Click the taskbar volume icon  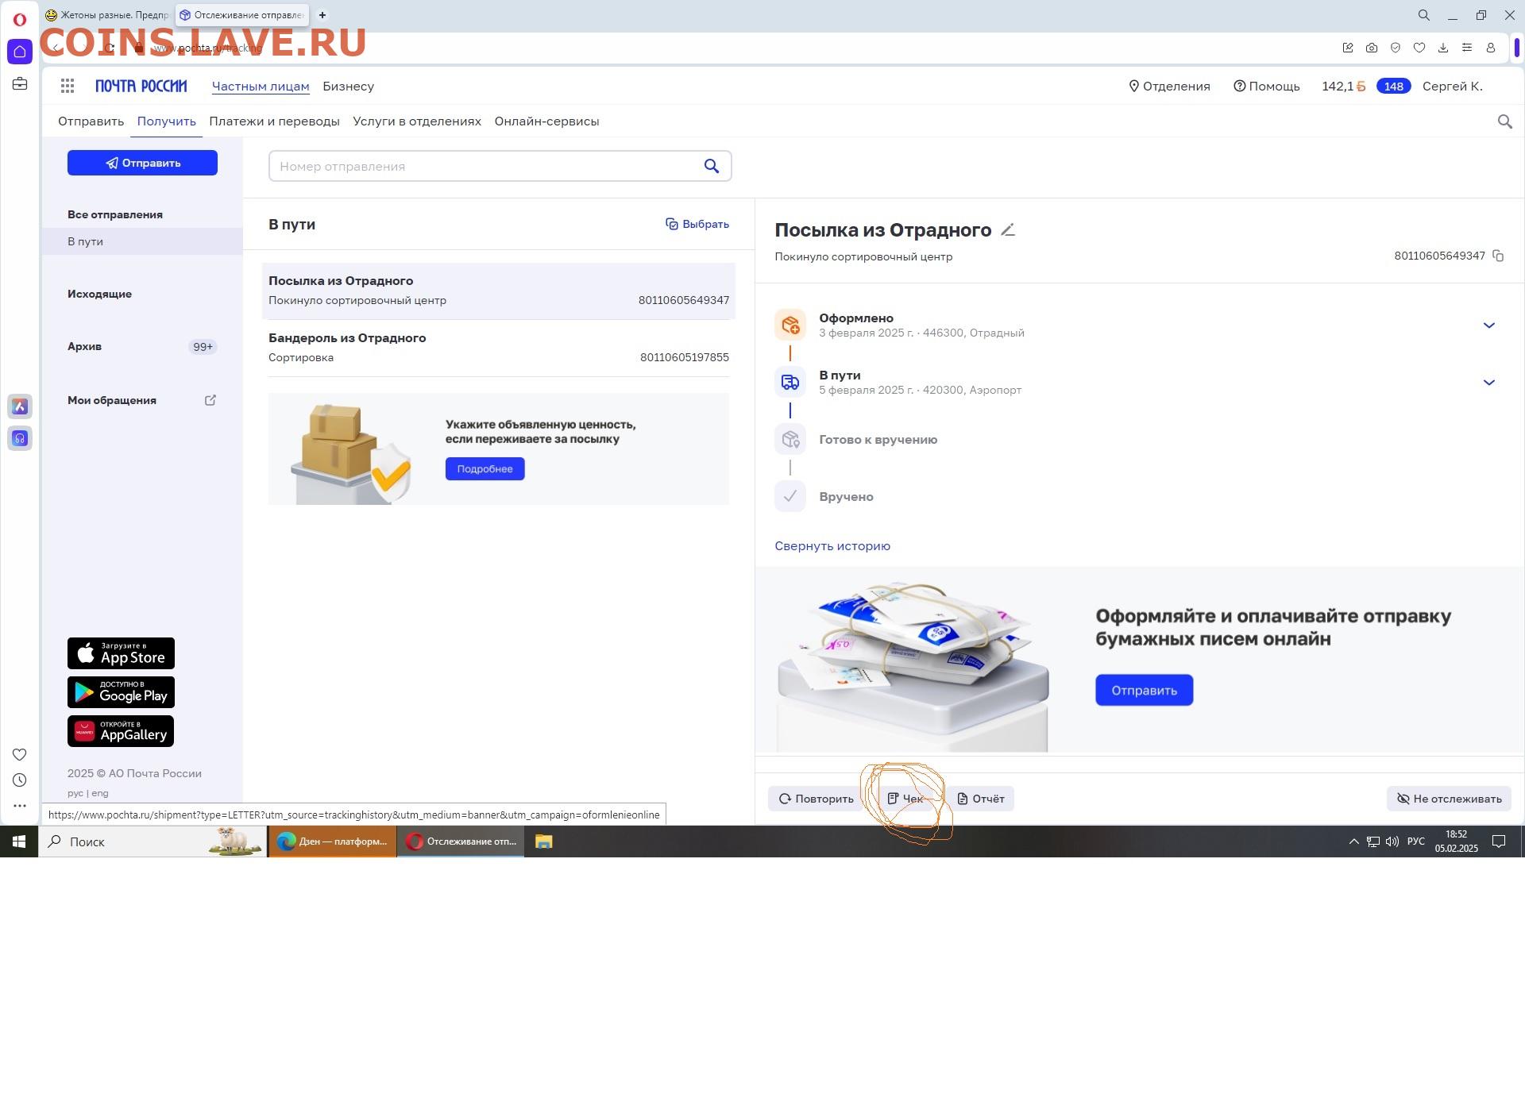point(1392,841)
